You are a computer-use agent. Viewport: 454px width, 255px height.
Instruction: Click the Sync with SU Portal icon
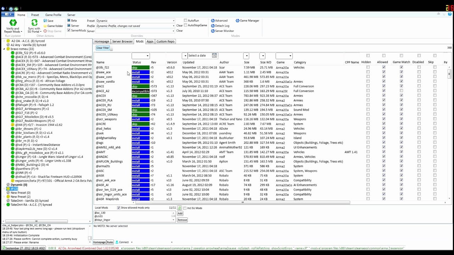click(x=34, y=23)
